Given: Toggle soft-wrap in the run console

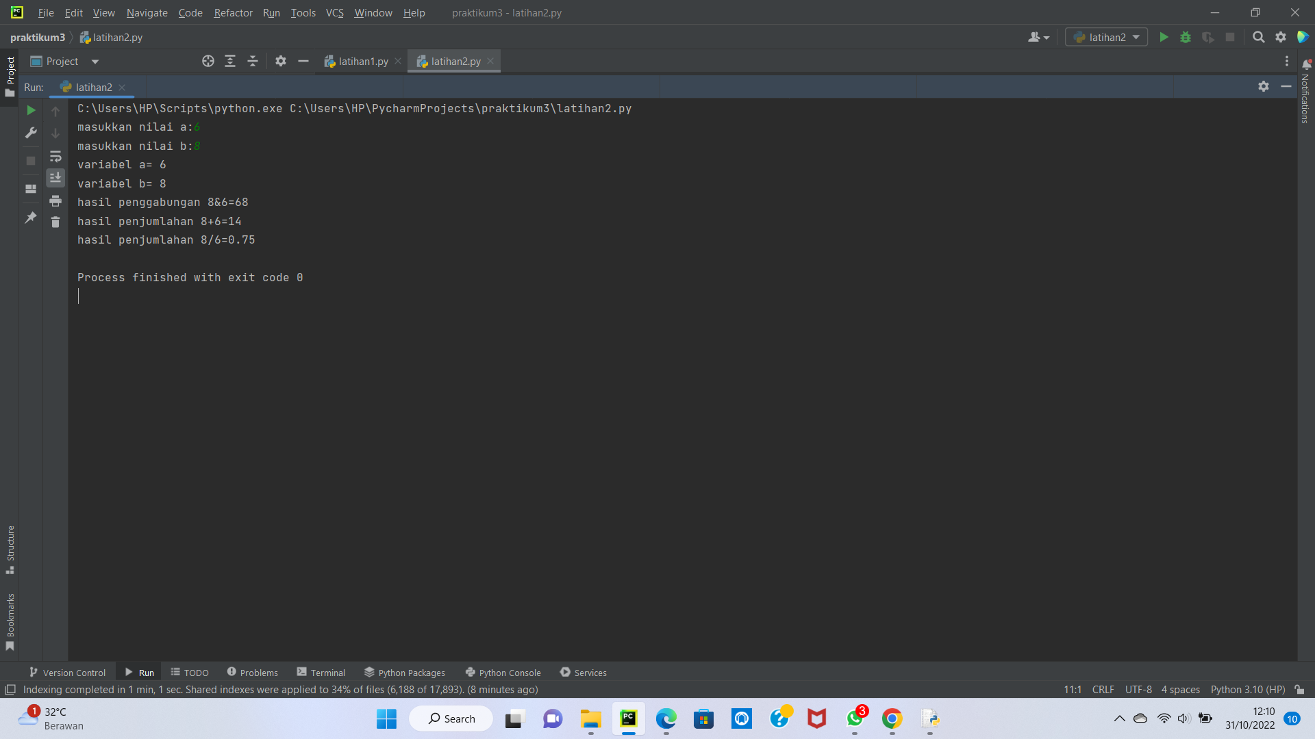Looking at the screenshot, I should 55,156.
